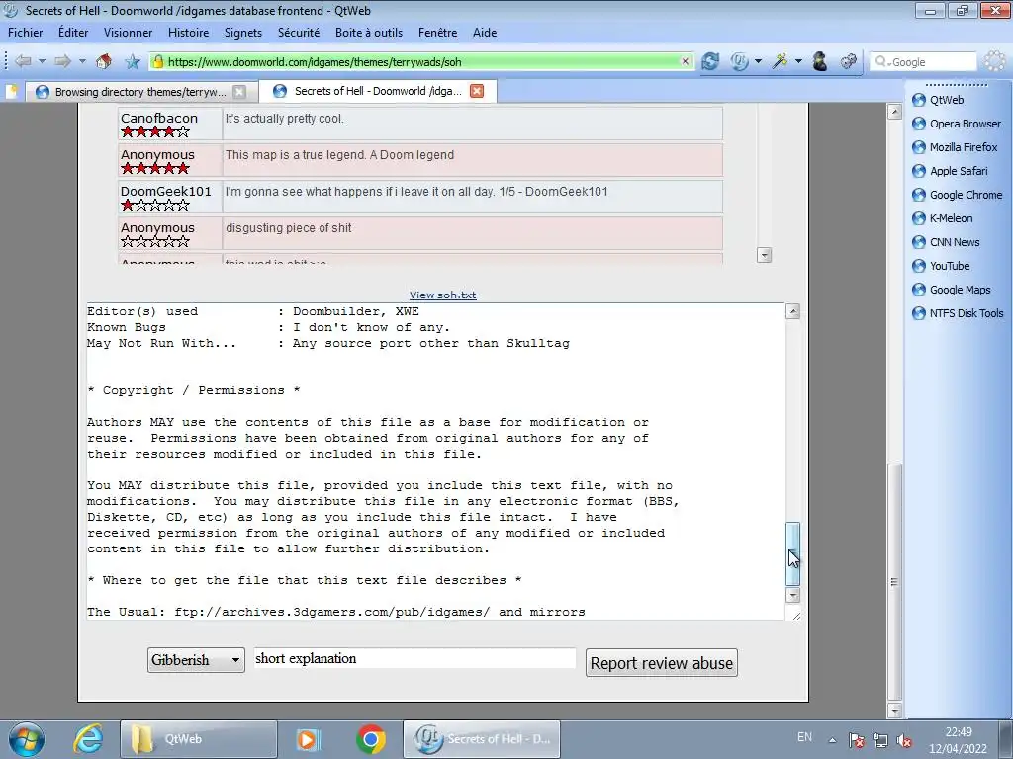1013x759 pixels.
Task: Click text file scrollbar up arrow
Action: [x=792, y=311]
